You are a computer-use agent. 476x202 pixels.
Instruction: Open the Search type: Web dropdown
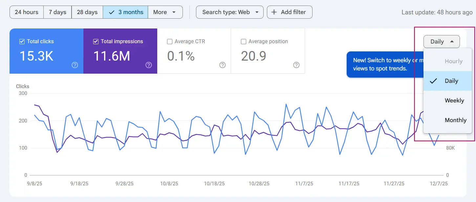(x=229, y=12)
